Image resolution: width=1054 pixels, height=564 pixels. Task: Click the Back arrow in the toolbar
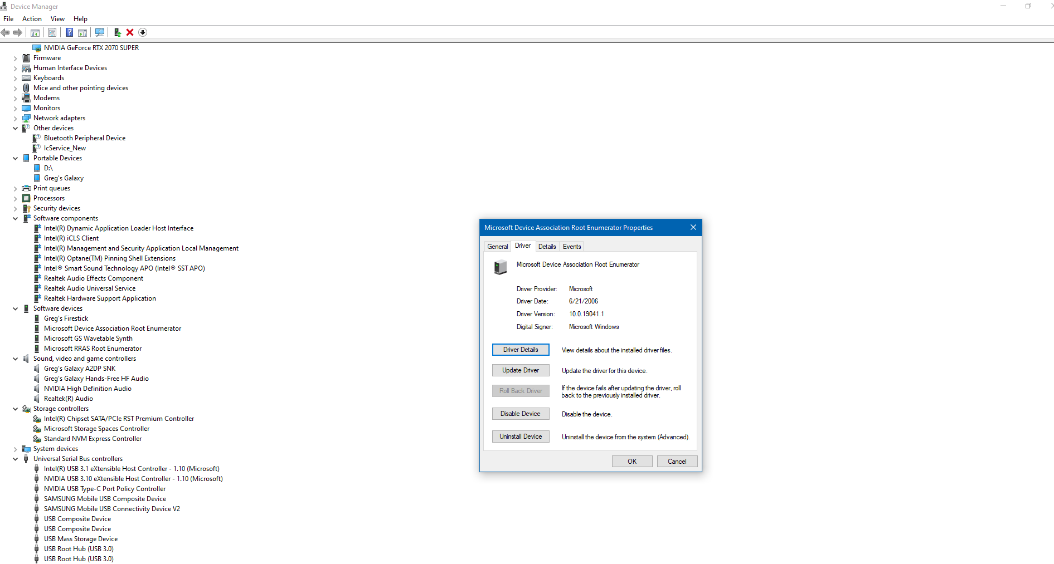6,32
